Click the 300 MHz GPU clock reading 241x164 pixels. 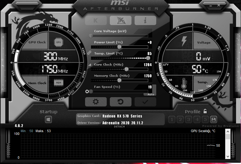click(56, 56)
